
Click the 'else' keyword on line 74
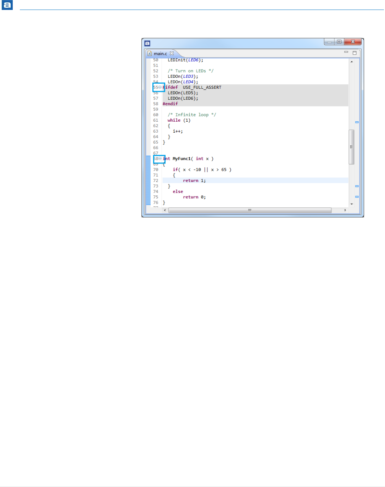pos(178,192)
